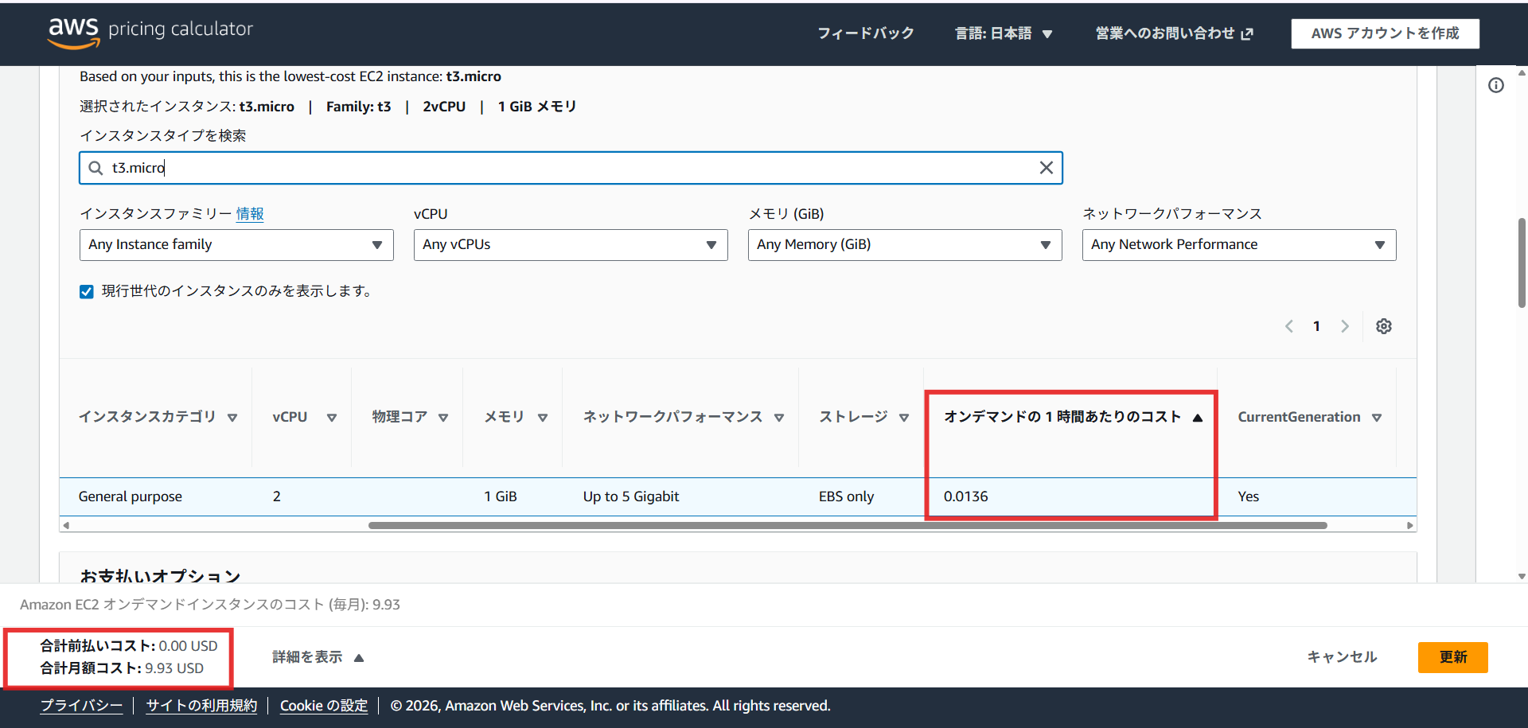The width and height of the screenshot is (1528, 728).
Task: Select the フィードバック menu item
Action: click(866, 34)
